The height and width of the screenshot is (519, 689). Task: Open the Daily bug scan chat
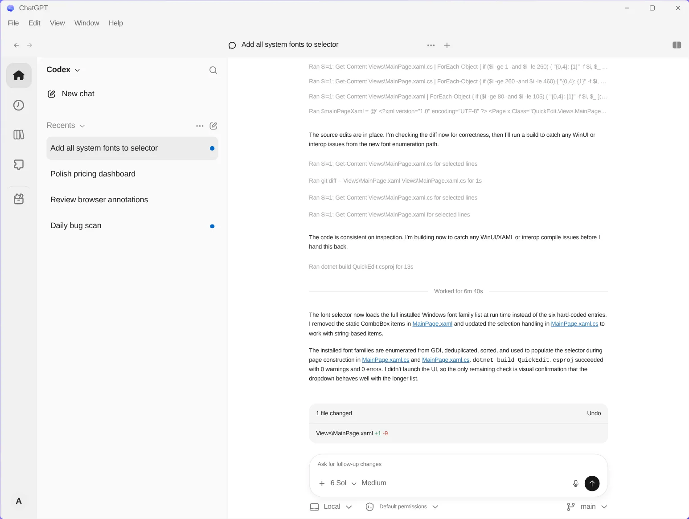tap(132, 226)
